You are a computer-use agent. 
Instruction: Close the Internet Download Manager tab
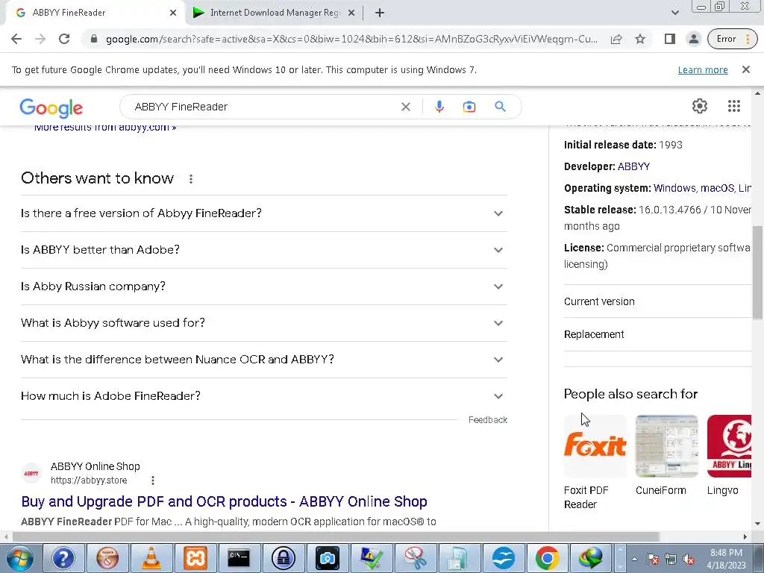pos(351,13)
